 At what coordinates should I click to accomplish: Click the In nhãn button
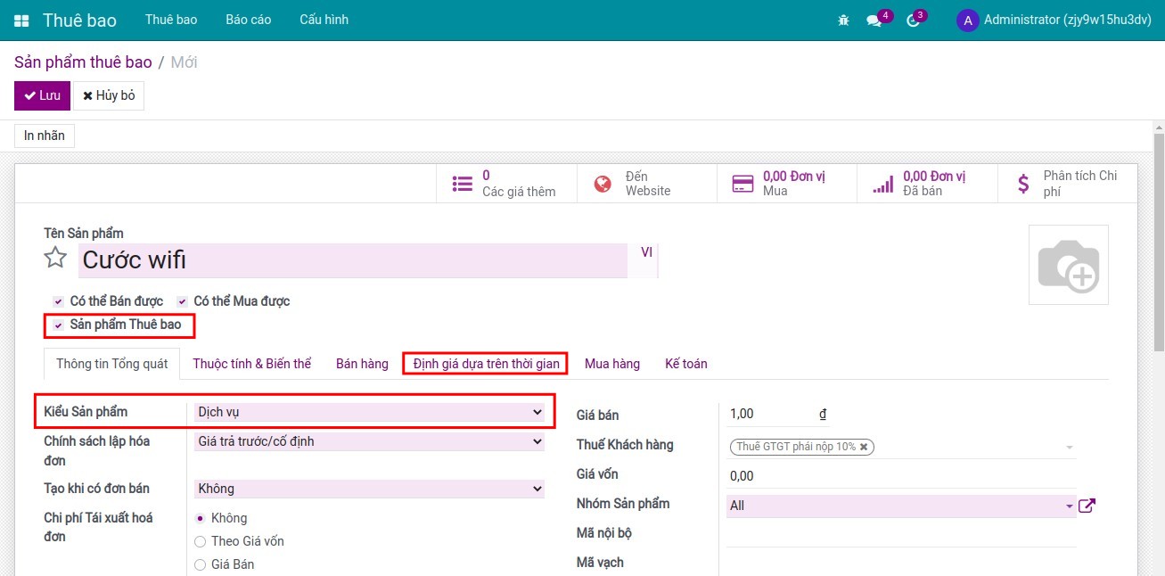pos(45,136)
